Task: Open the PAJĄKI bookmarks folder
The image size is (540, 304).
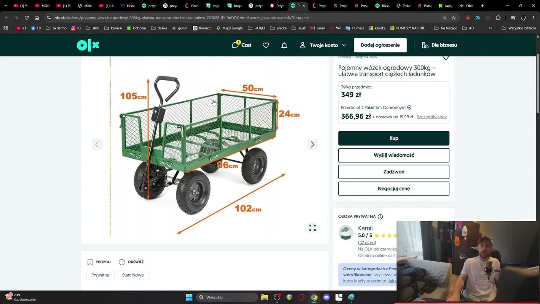Action: click(x=256, y=28)
